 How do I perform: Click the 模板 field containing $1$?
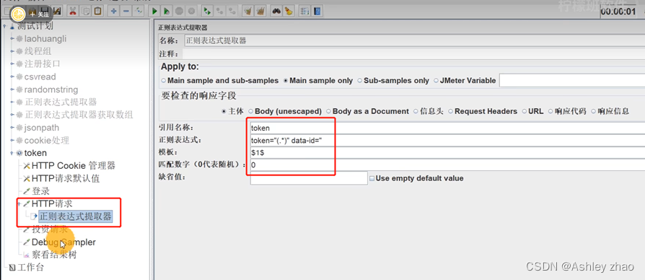(x=447, y=153)
